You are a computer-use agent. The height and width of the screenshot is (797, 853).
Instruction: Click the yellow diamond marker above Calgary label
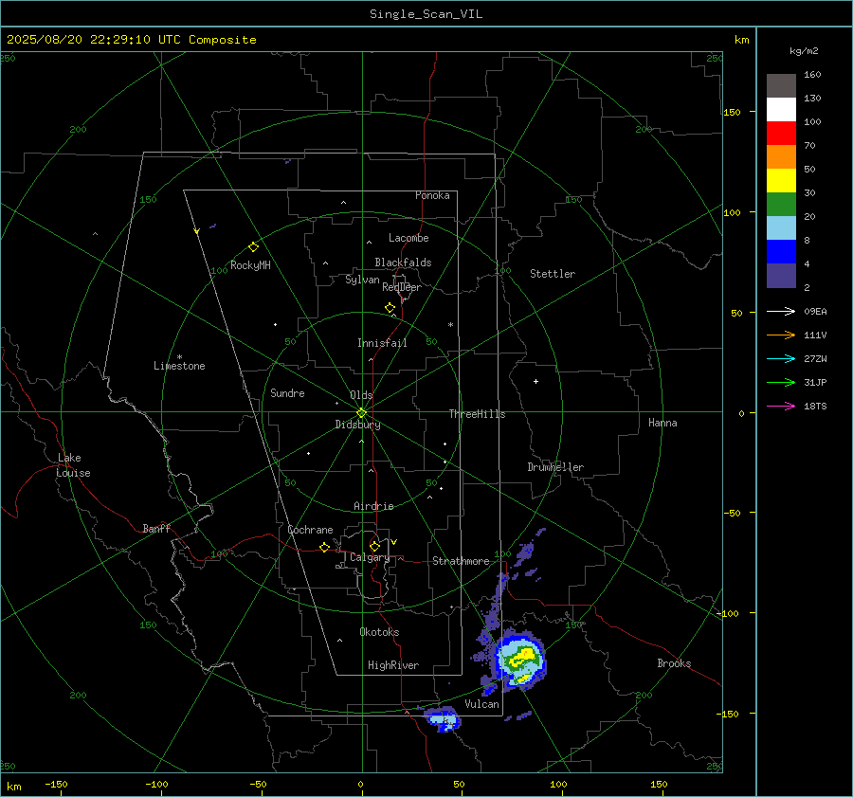tap(374, 546)
